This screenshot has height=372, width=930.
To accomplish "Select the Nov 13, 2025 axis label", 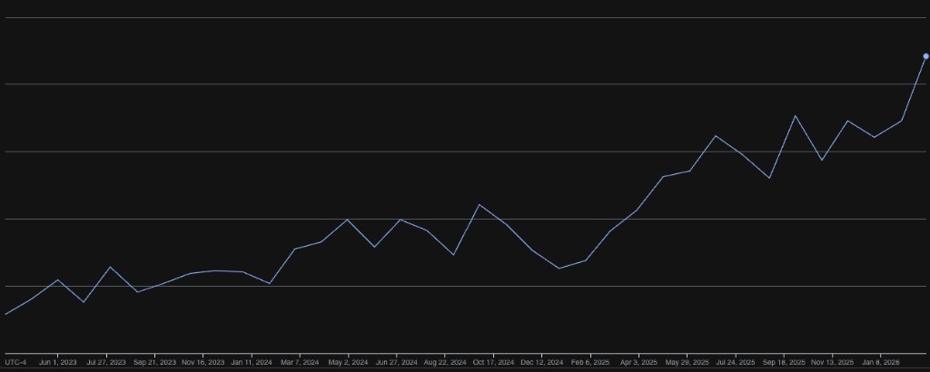I will click(x=832, y=362).
